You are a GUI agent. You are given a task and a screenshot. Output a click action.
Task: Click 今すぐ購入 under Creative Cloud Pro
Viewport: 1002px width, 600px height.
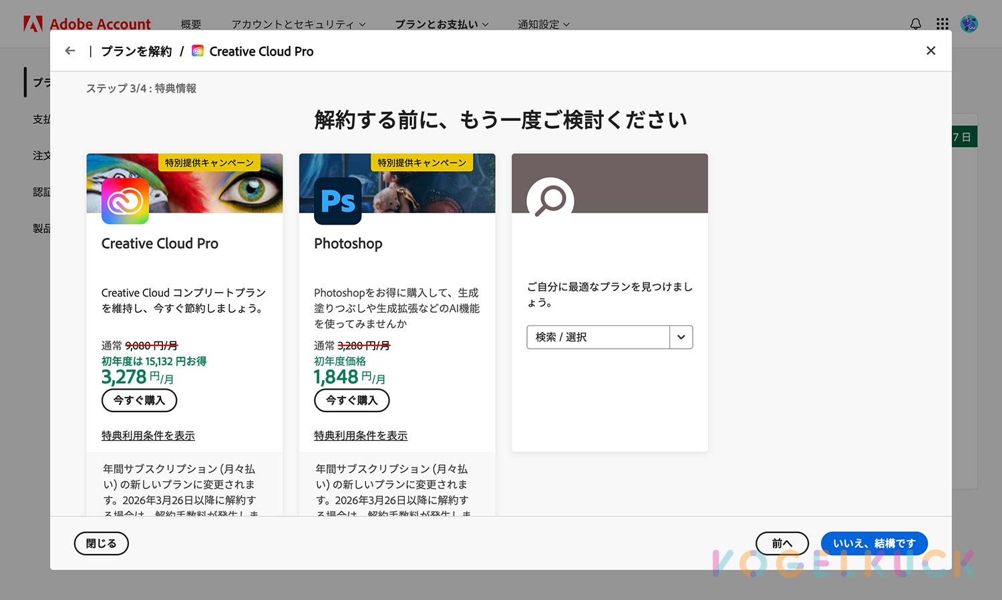pyautogui.click(x=139, y=400)
